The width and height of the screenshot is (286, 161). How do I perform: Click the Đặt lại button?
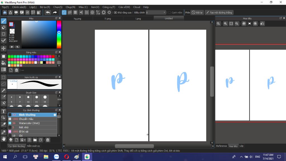point(197,12)
